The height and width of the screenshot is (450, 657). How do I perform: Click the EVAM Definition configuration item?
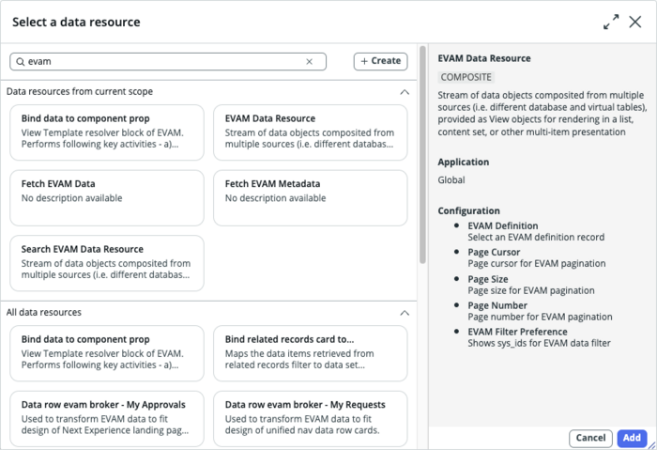536,231
